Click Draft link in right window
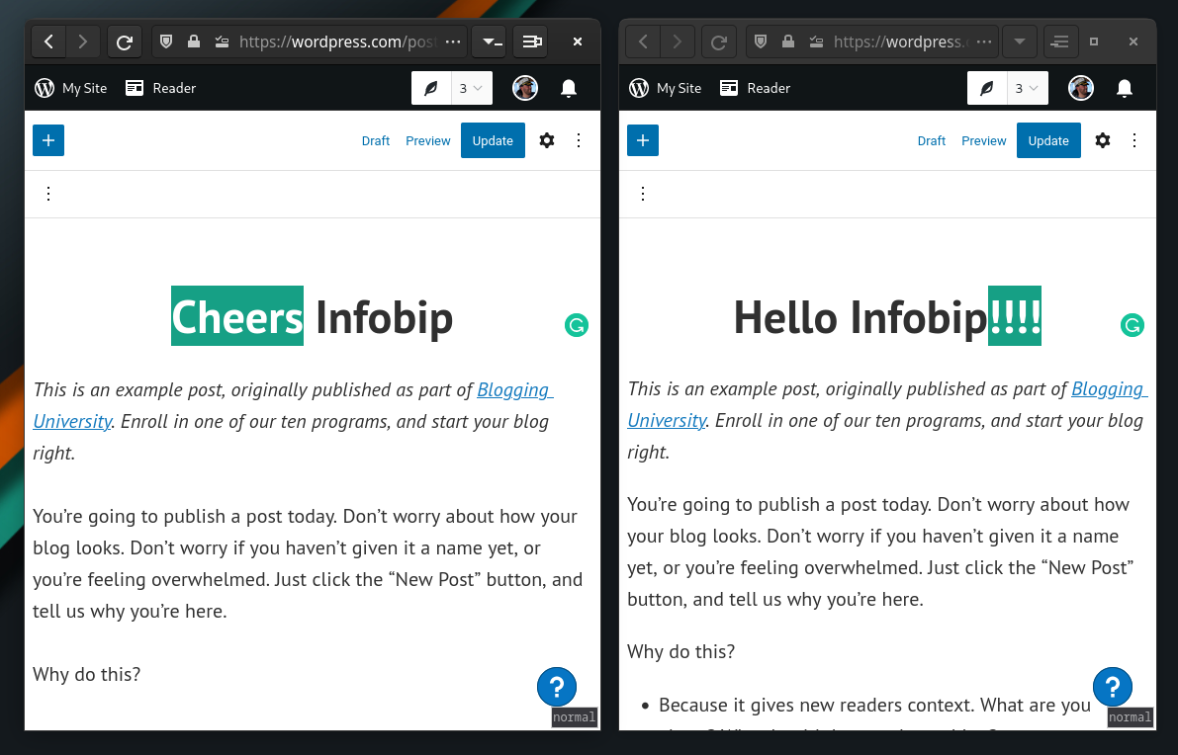The width and height of the screenshot is (1178, 755). [x=932, y=141]
